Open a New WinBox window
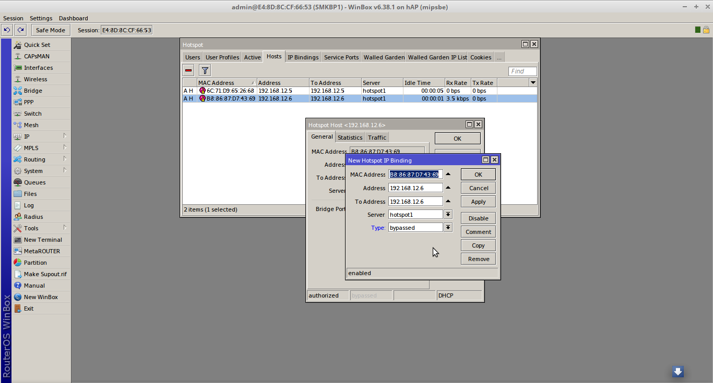Viewport: 713px width, 383px height. coord(41,297)
